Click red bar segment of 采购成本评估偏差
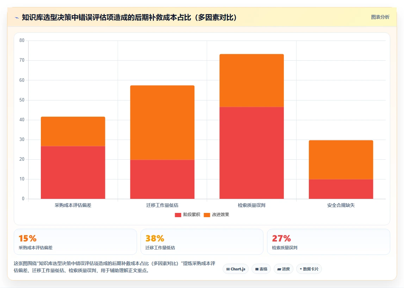The width and height of the screenshot is (404, 288). (x=73, y=172)
